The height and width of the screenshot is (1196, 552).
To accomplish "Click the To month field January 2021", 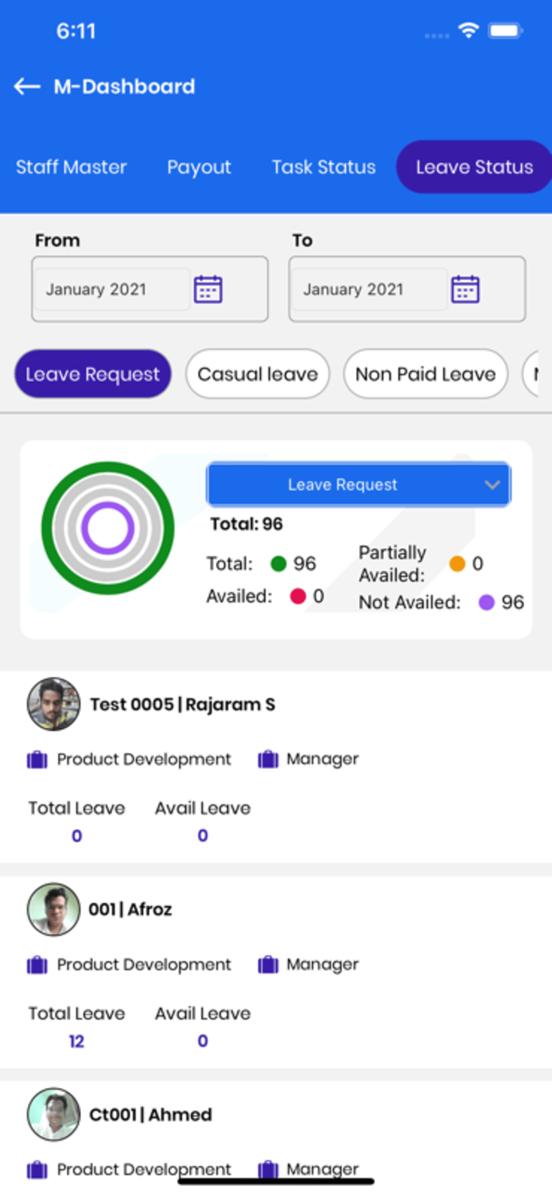I will pos(369,289).
